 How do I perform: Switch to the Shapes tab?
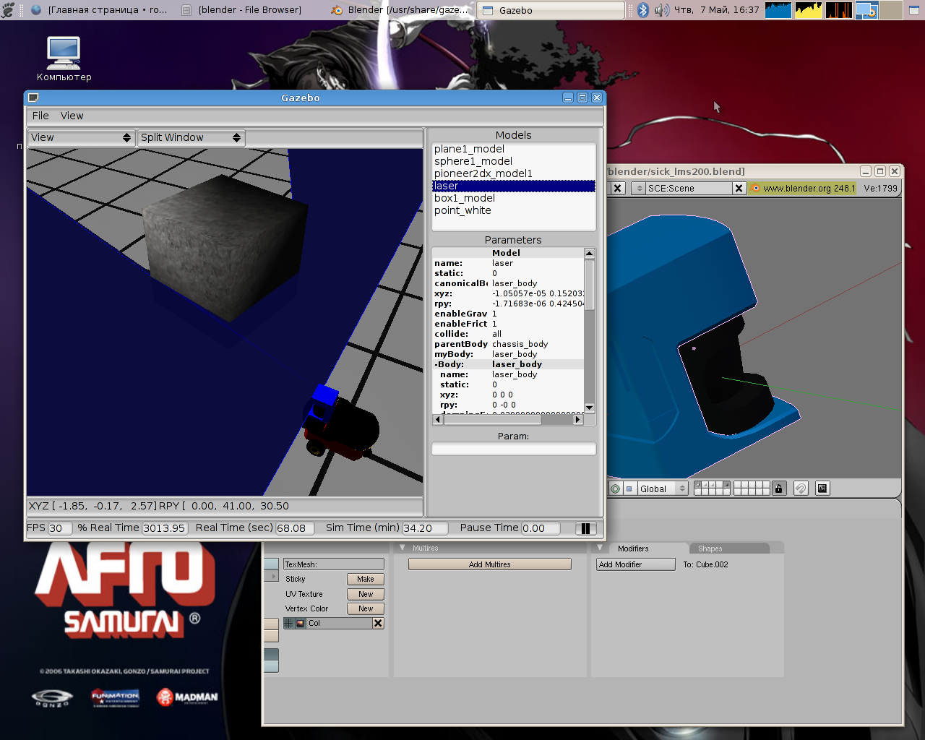(x=710, y=548)
